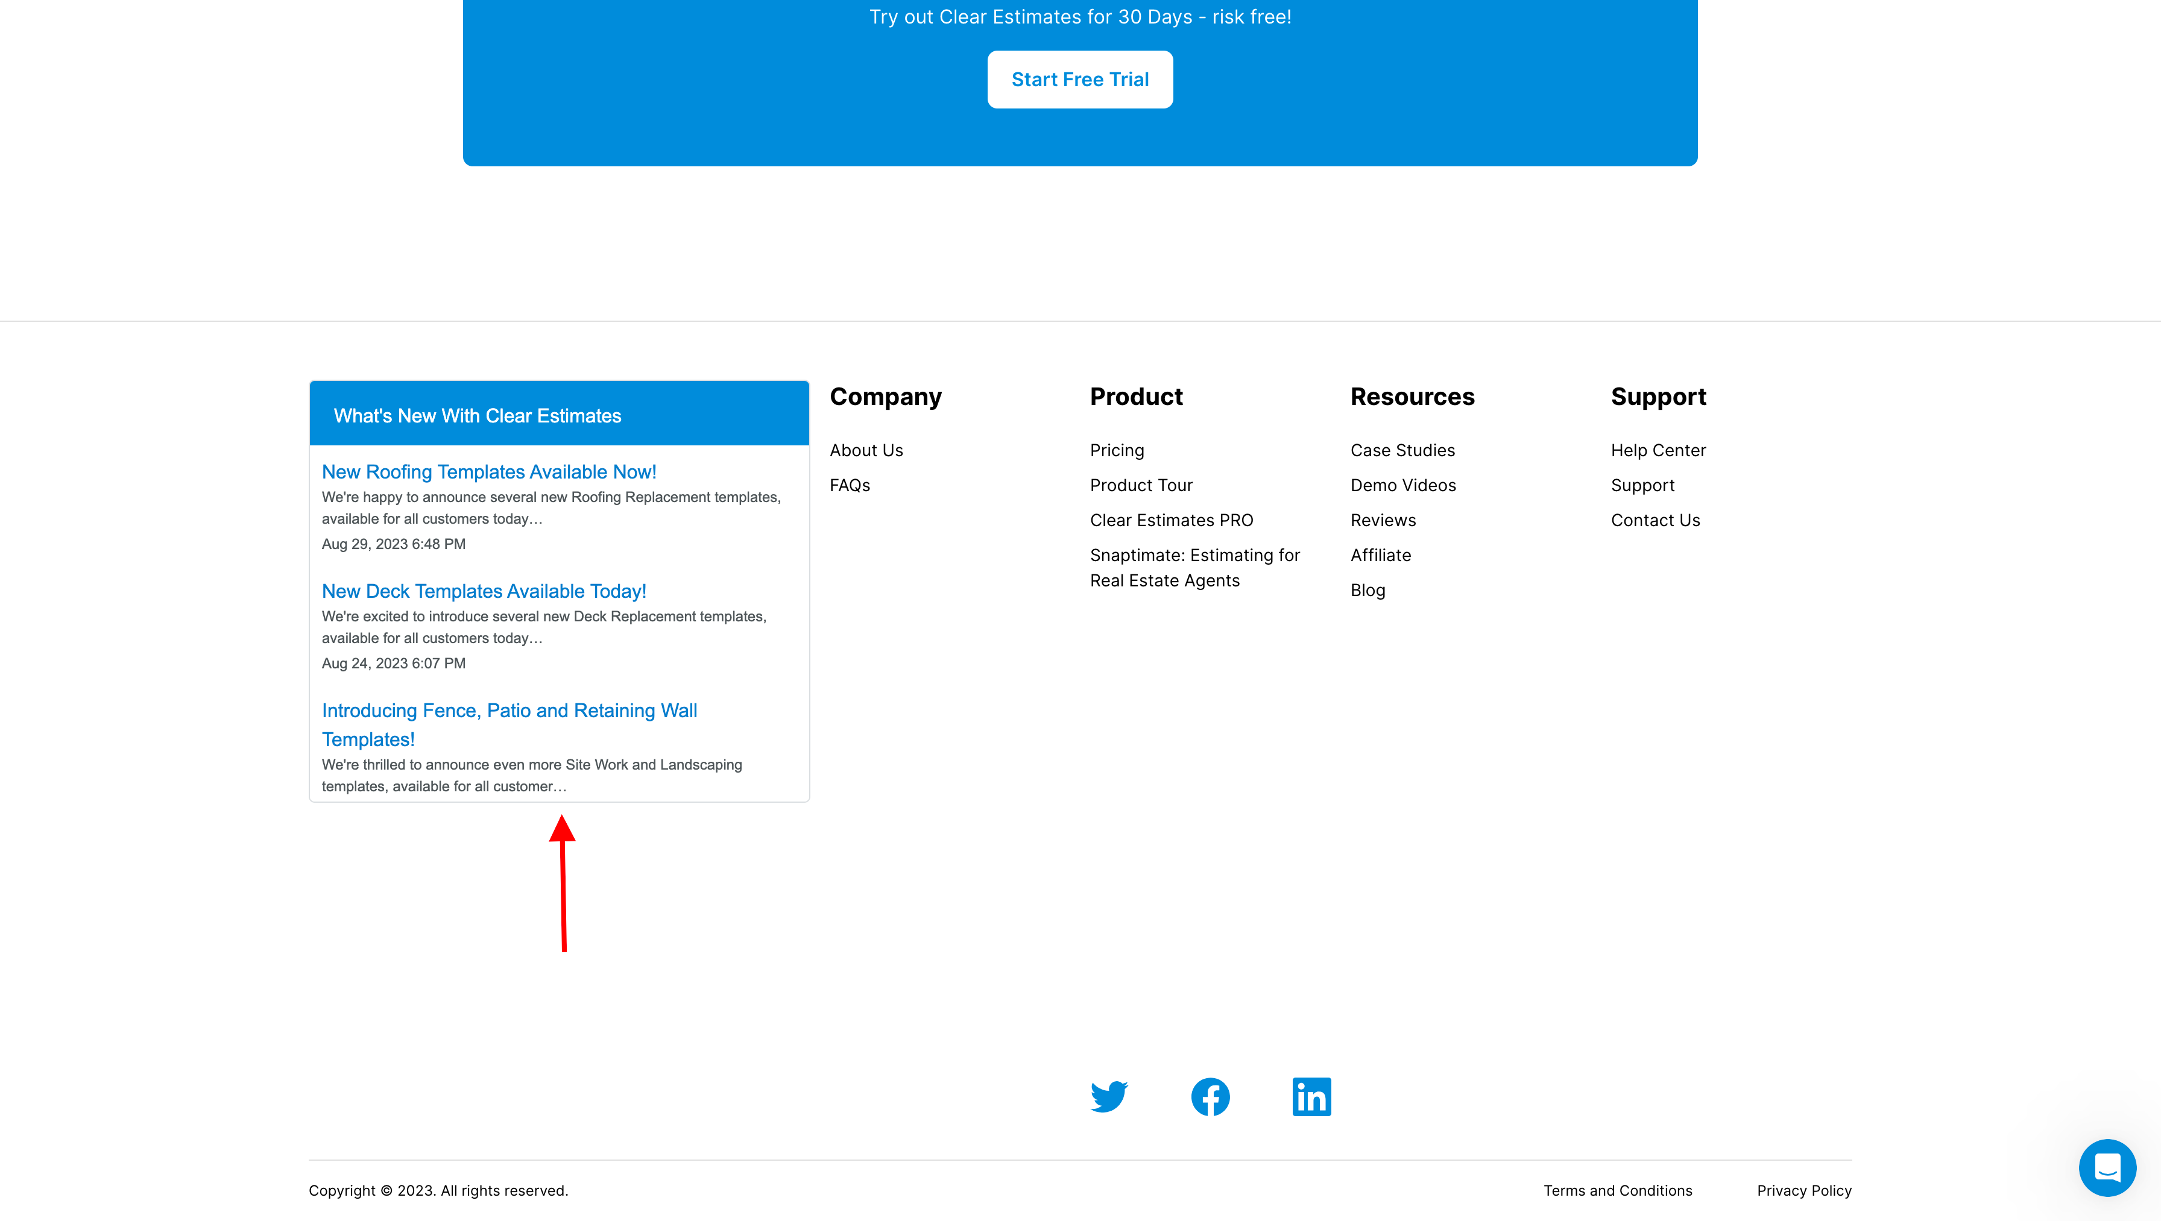Open the Help Center link
Image resolution: width=2161 pixels, height=1221 pixels.
click(1658, 450)
